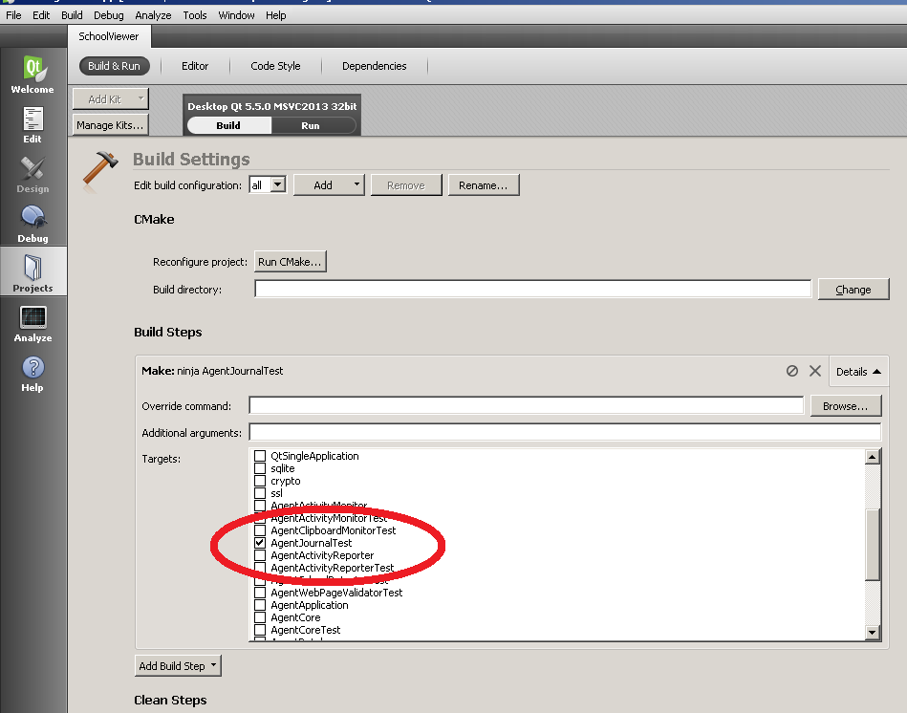Open the Tools menu

[195, 15]
